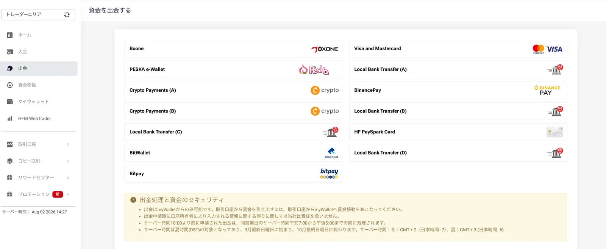The width and height of the screenshot is (606, 249).
Task: Click the 新 badge next to プロモーション
Action: coord(58,194)
